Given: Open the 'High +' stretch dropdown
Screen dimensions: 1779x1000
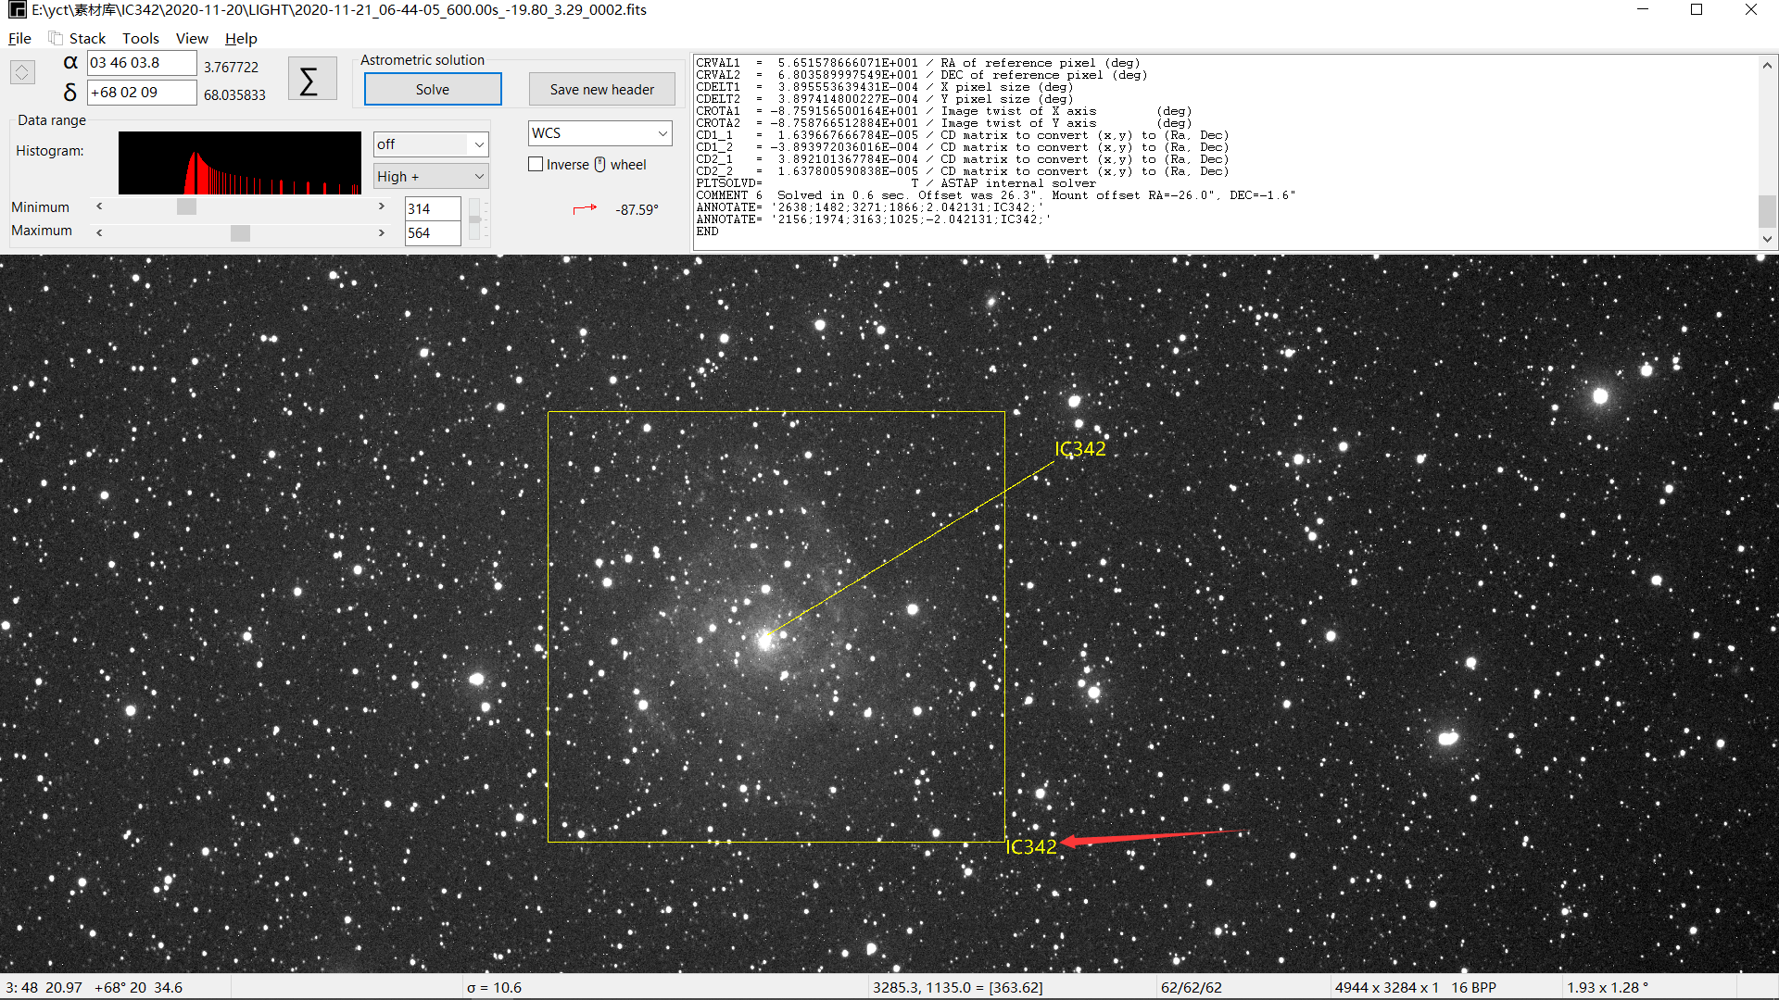Looking at the screenshot, I should (x=431, y=176).
